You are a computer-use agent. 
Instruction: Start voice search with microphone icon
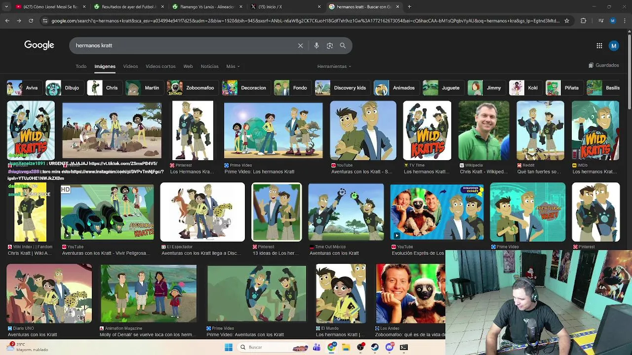click(316, 45)
